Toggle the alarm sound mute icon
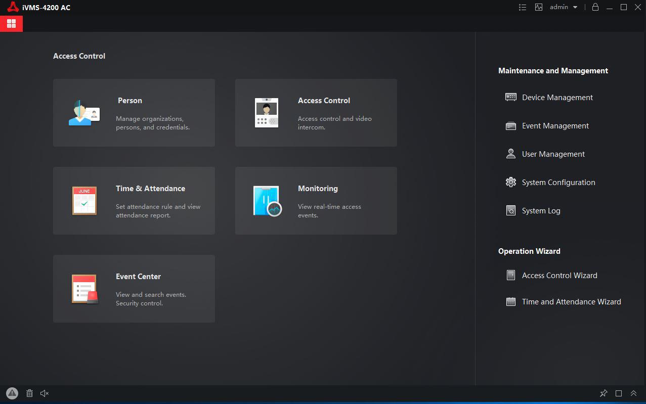646x404 pixels. tap(45, 393)
